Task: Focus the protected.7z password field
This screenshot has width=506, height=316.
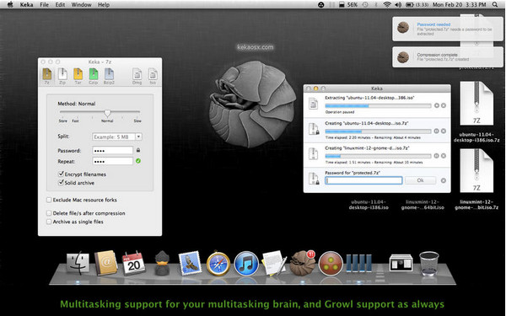Action: tap(363, 180)
